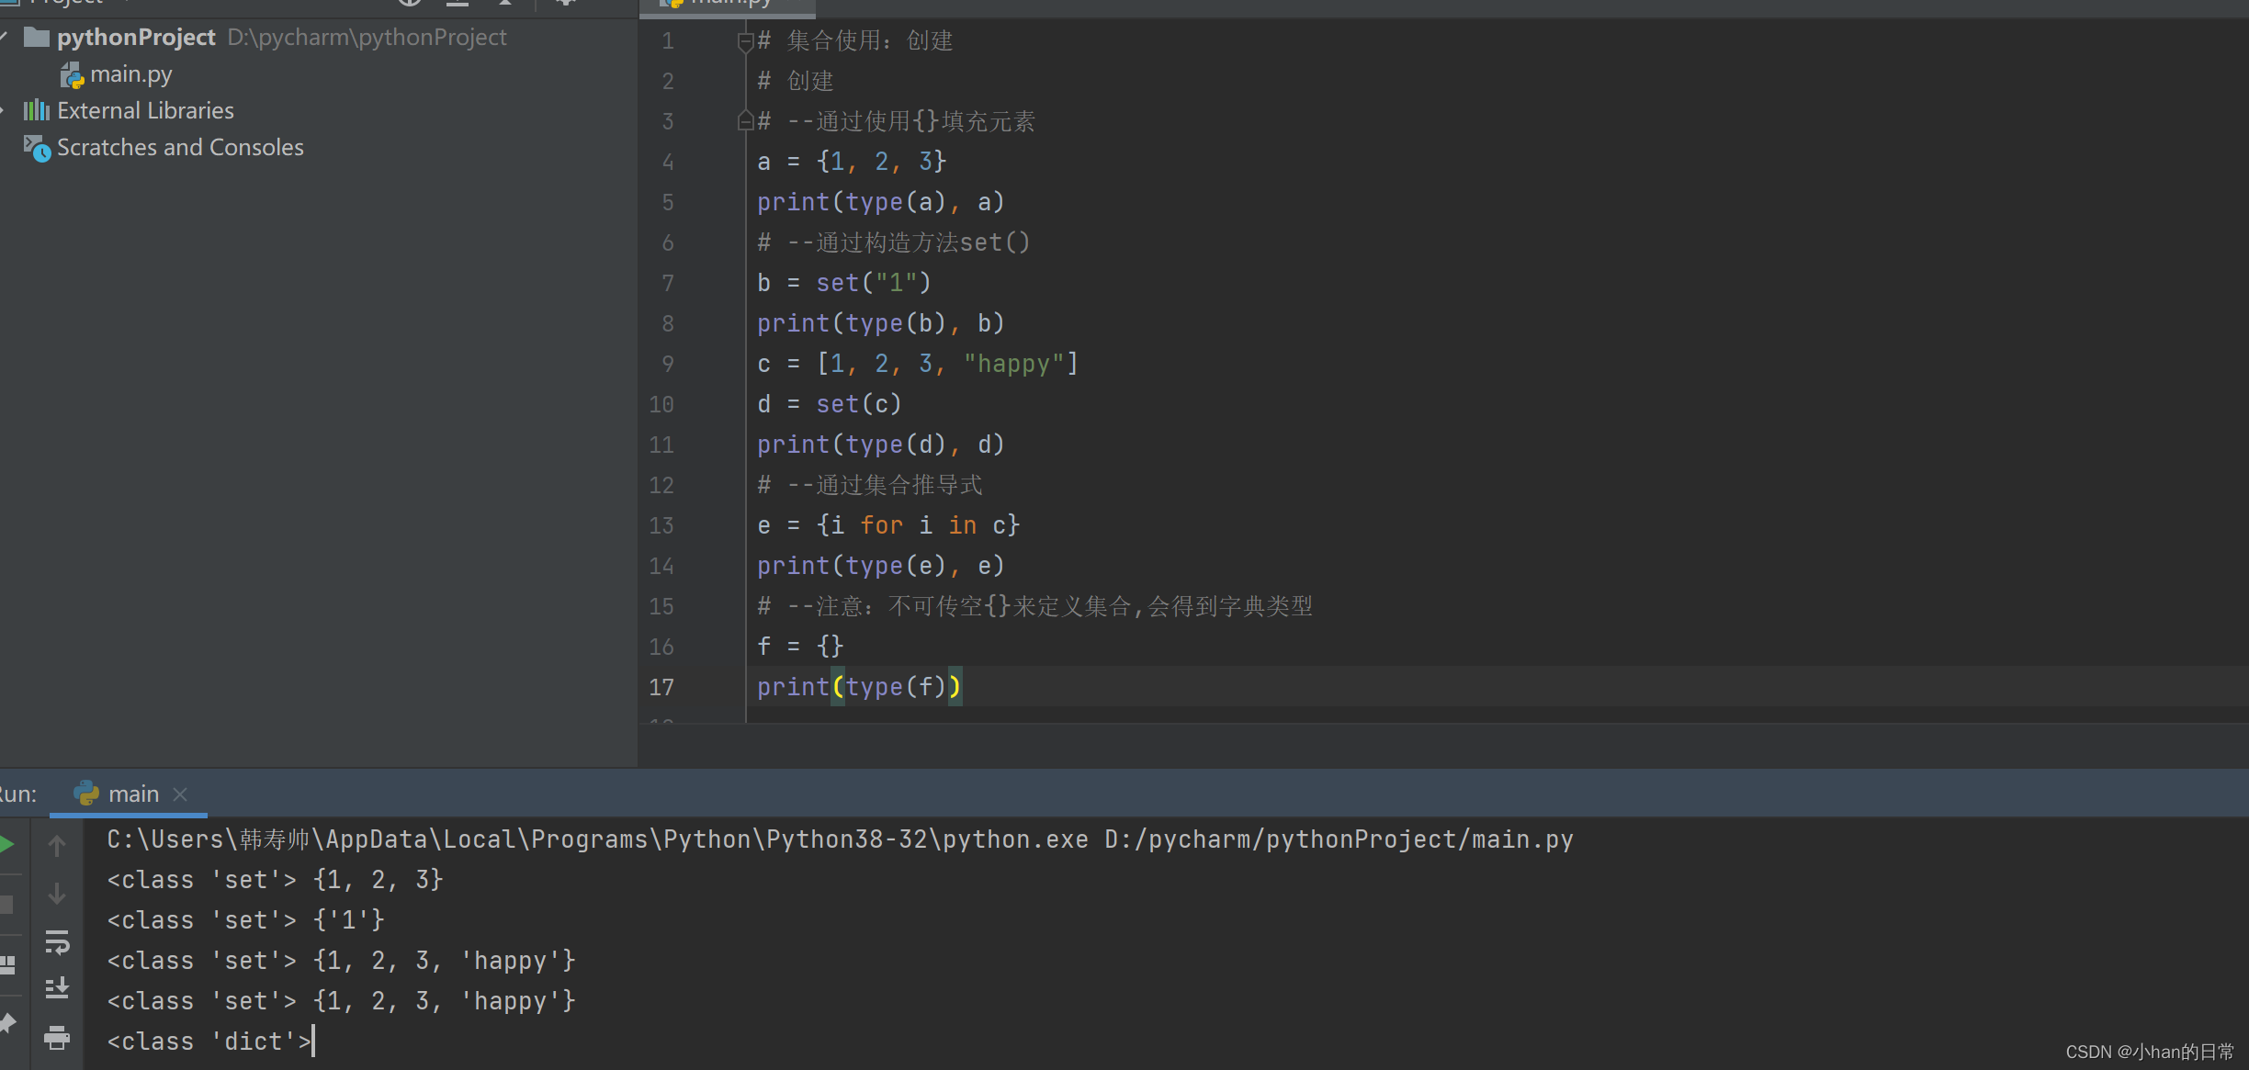Image resolution: width=2249 pixels, height=1070 pixels.
Task: Expand the External Libraries tree node
Action: [x=4, y=111]
